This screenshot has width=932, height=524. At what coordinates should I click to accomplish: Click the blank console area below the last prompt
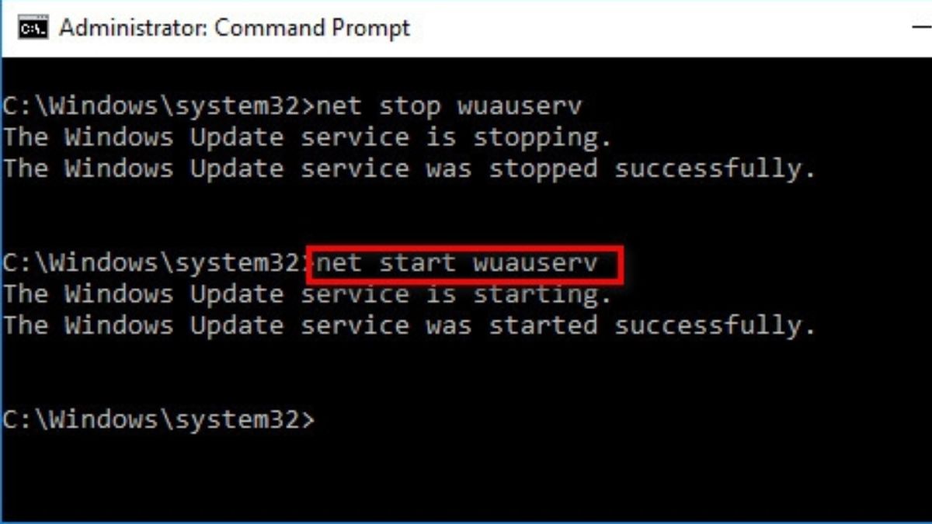466,477
